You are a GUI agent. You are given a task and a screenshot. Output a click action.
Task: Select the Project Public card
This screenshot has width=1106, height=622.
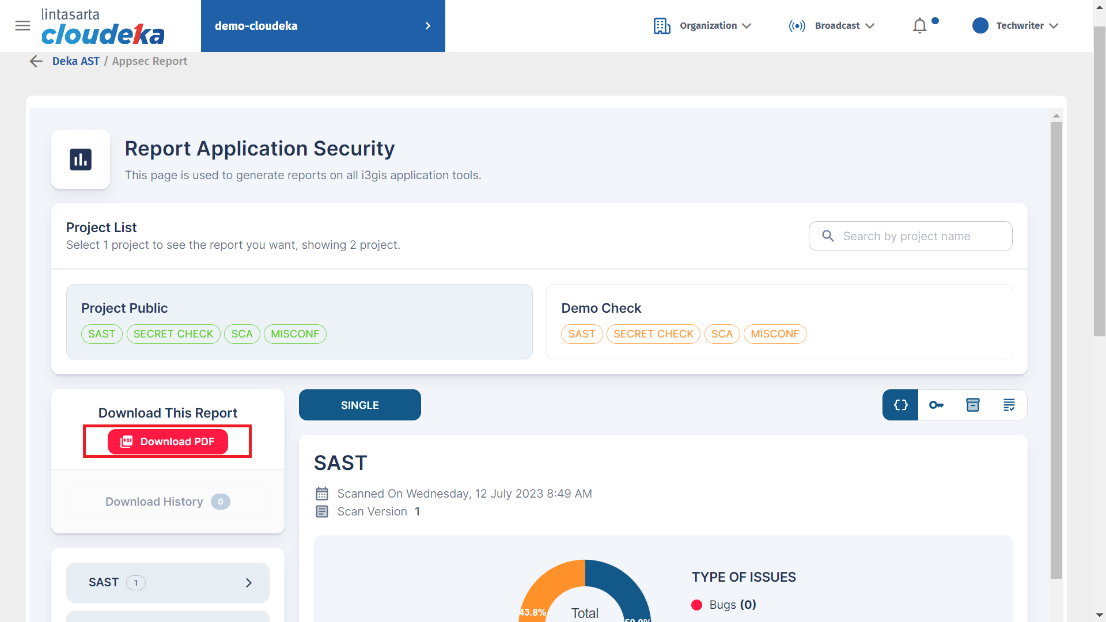(299, 321)
